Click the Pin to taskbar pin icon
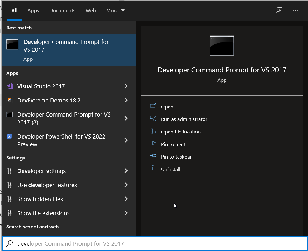The width and height of the screenshot is (308, 251). point(153,156)
